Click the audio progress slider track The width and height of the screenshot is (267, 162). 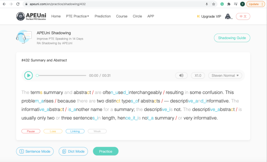pyautogui.click(x=61, y=75)
